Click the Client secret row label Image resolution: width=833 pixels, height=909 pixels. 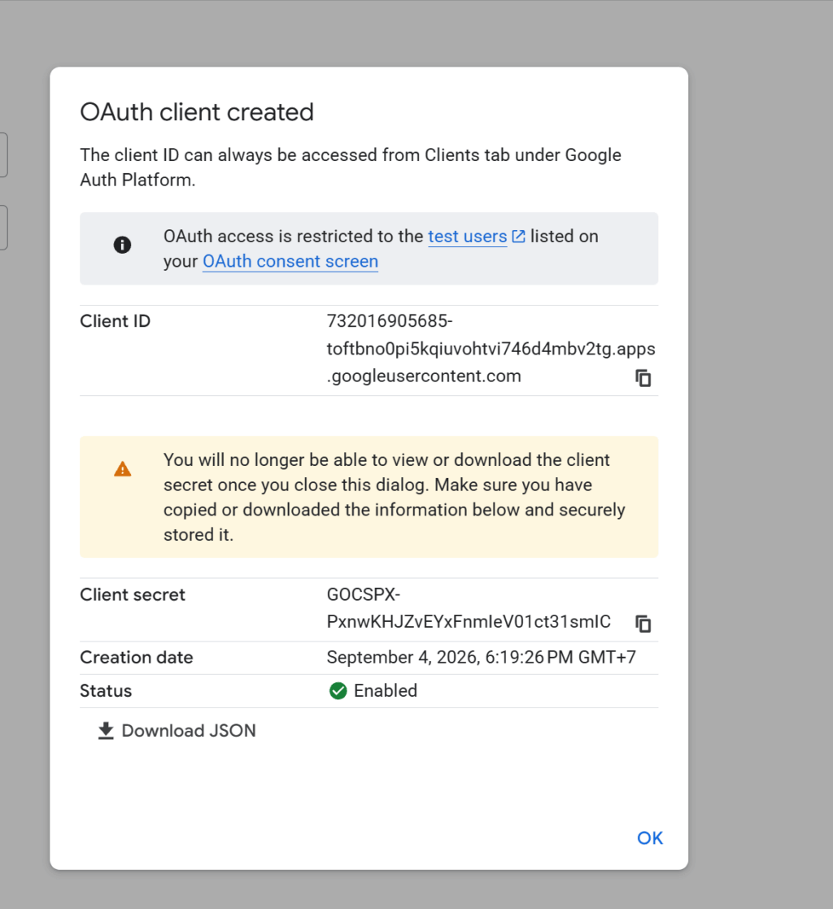tap(133, 595)
